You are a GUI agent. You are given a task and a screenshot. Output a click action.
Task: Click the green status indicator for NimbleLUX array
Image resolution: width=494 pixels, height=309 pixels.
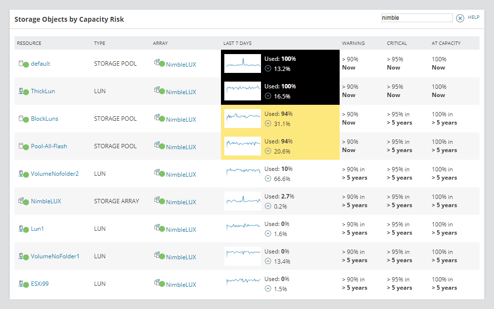[x=26, y=202]
